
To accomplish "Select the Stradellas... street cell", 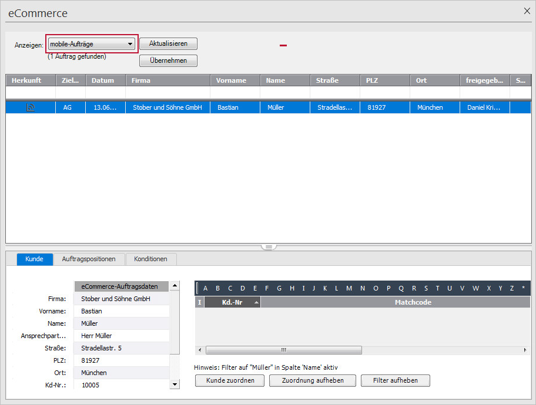I will [x=334, y=107].
